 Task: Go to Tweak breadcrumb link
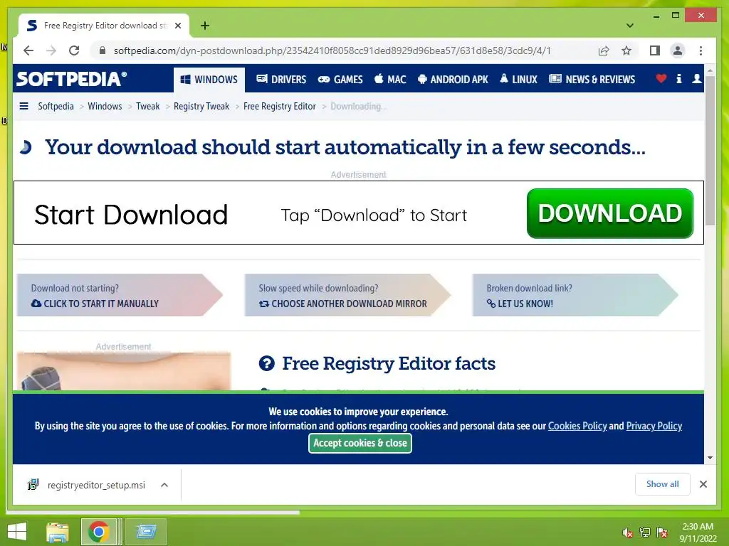coord(148,107)
